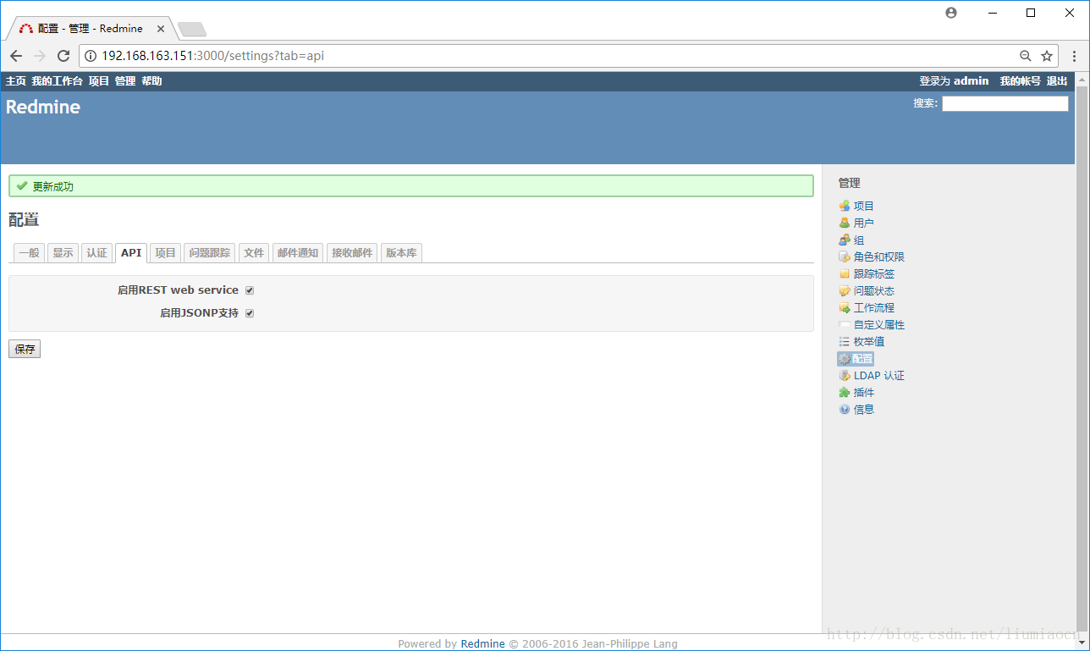The width and height of the screenshot is (1090, 651).
Task: Close the Redmine browser tab
Action: (161, 29)
